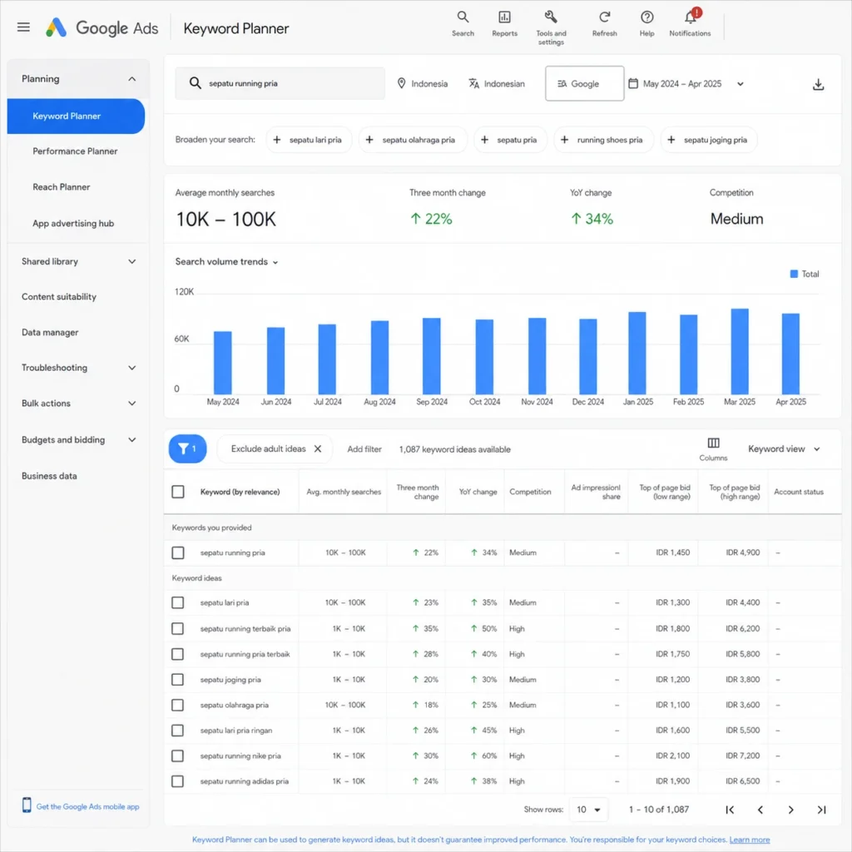852x852 pixels.
Task: Open the Reports icon
Action: point(504,23)
